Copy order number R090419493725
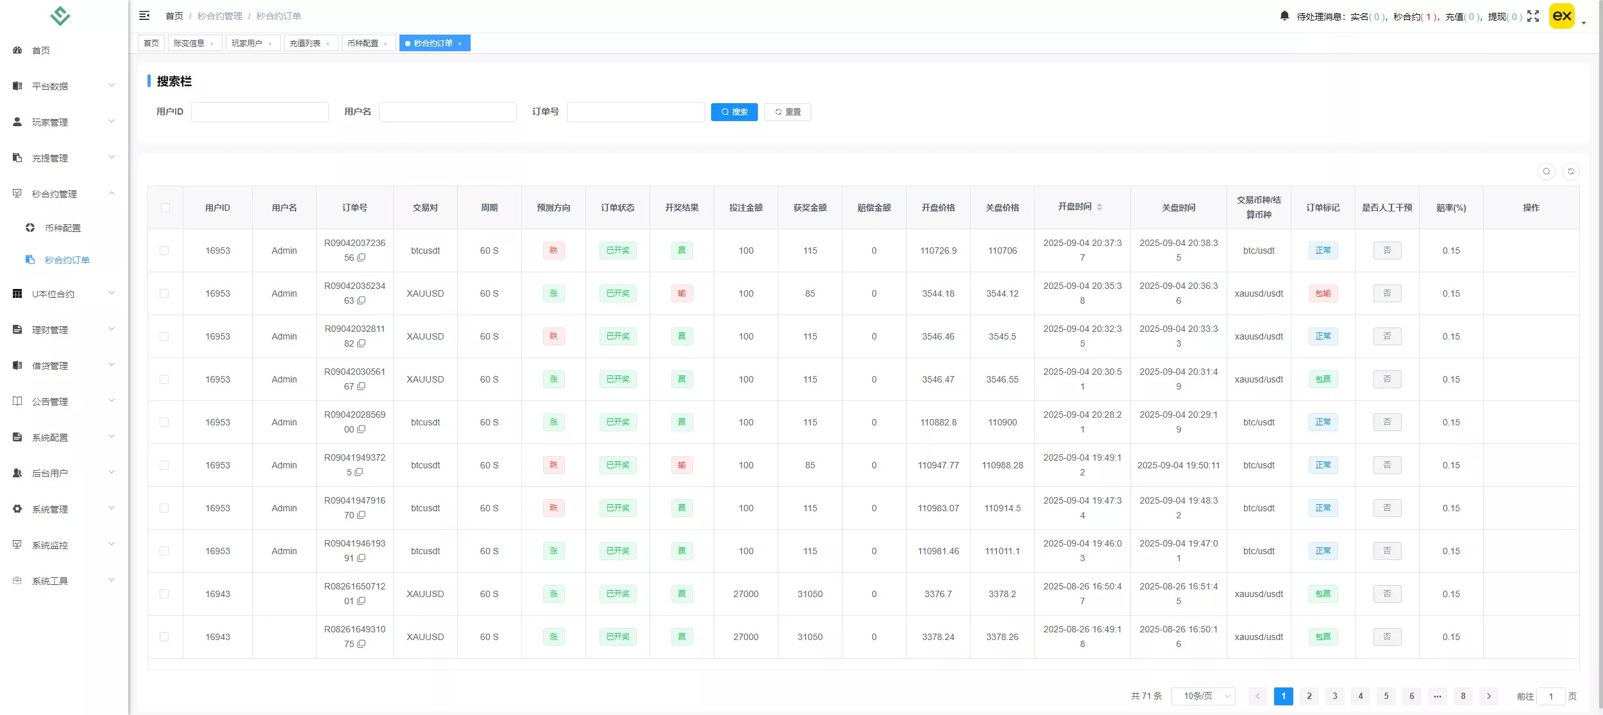Image resolution: width=1603 pixels, height=715 pixels. pos(359,472)
